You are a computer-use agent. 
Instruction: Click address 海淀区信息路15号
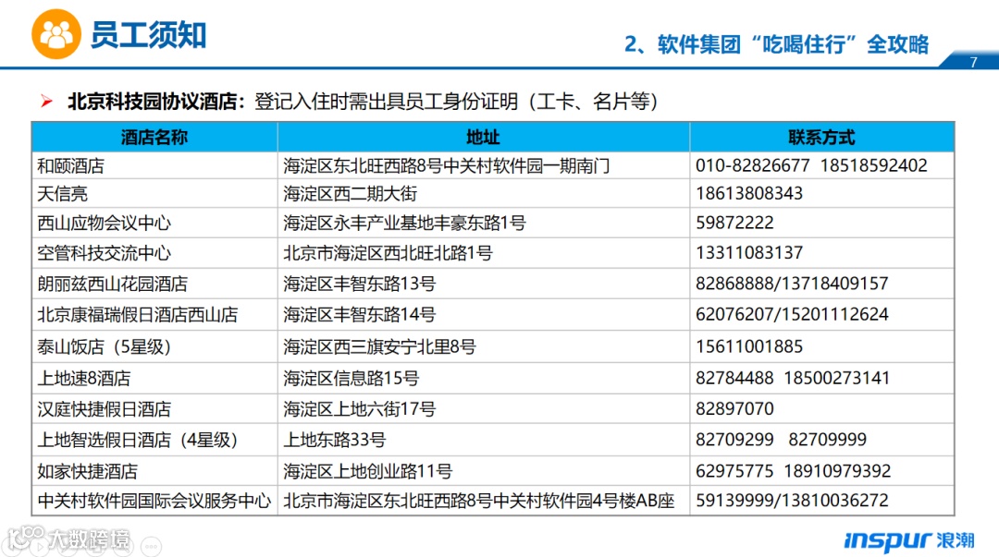(x=351, y=378)
